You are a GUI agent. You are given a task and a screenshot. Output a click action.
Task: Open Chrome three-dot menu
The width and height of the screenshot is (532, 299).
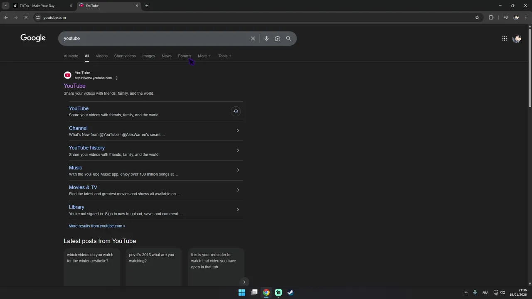(x=526, y=17)
